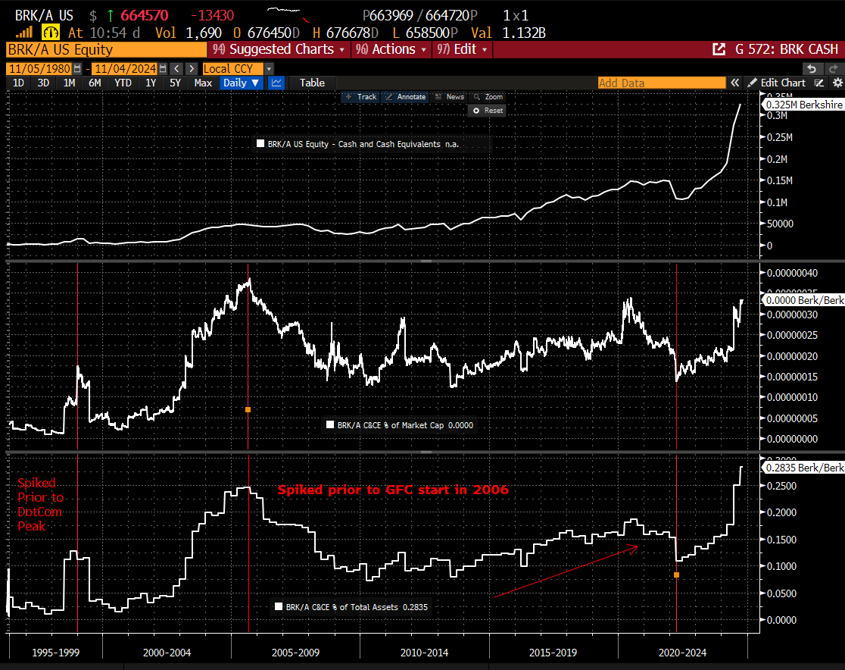Toggle Cash and Cash Equivalents legend square

(260, 144)
